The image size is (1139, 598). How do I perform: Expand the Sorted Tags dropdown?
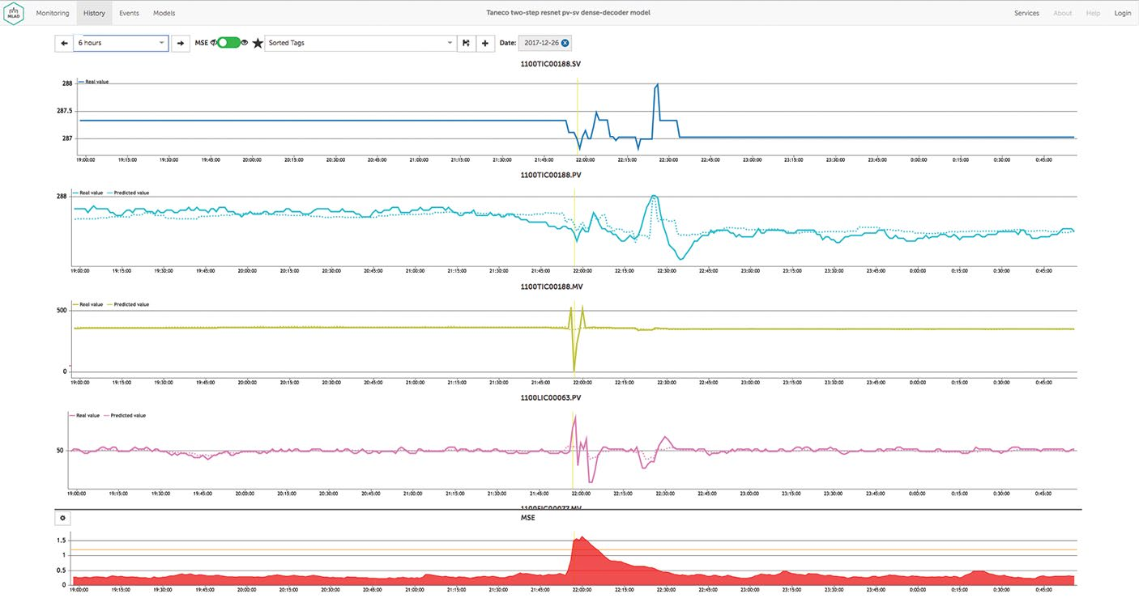pyautogui.click(x=360, y=43)
